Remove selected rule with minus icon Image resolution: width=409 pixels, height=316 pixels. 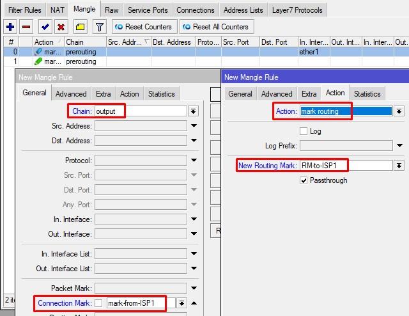[26, 27]
